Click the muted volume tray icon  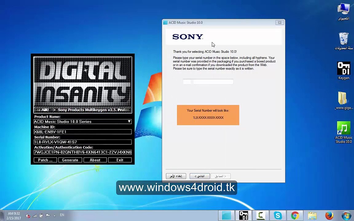pyautogui.click(x=28, y=215)
